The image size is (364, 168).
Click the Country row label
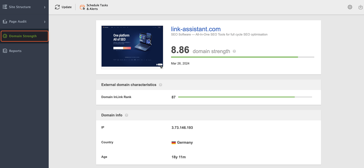point(107,142)
